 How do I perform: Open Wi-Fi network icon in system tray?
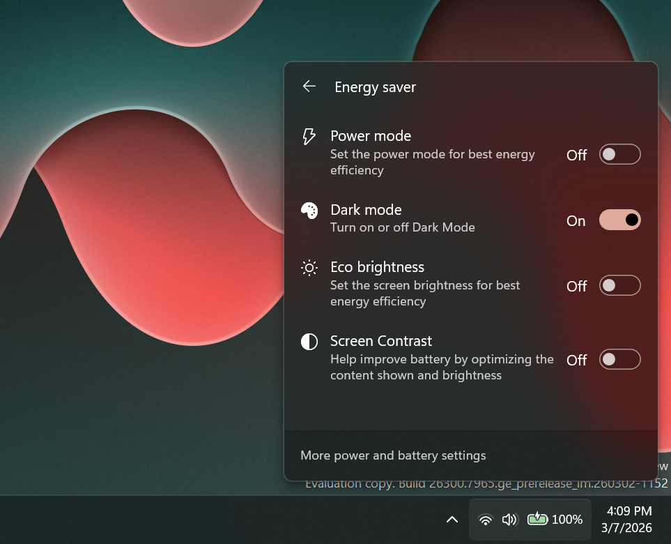[486, 520]
